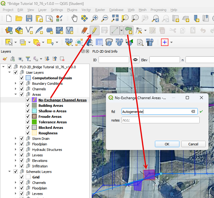Open the Processing menu
The width and height of the screenshot is (214, 198).
(x=158, y=10)
